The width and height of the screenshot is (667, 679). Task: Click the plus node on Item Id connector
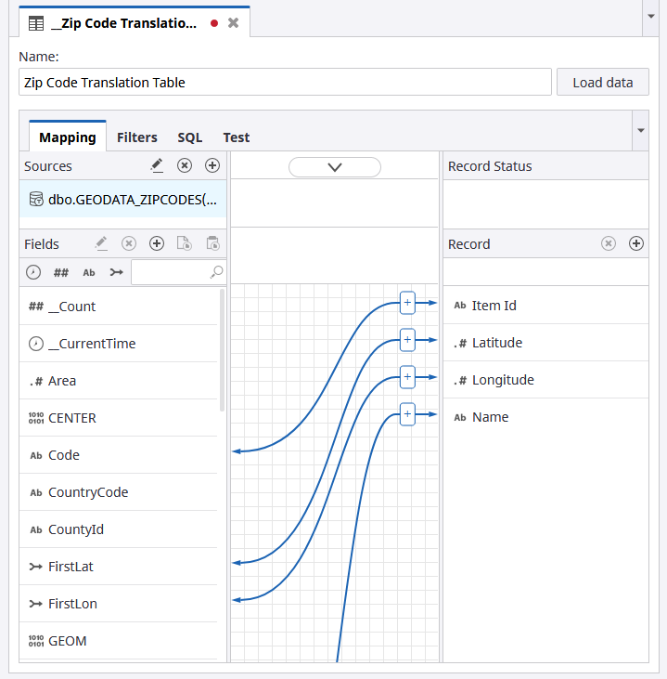[407, 302]
